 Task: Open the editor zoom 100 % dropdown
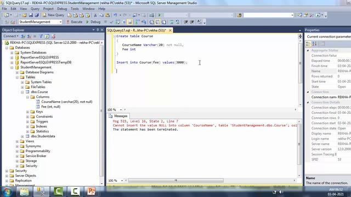[x=121, y=109]
